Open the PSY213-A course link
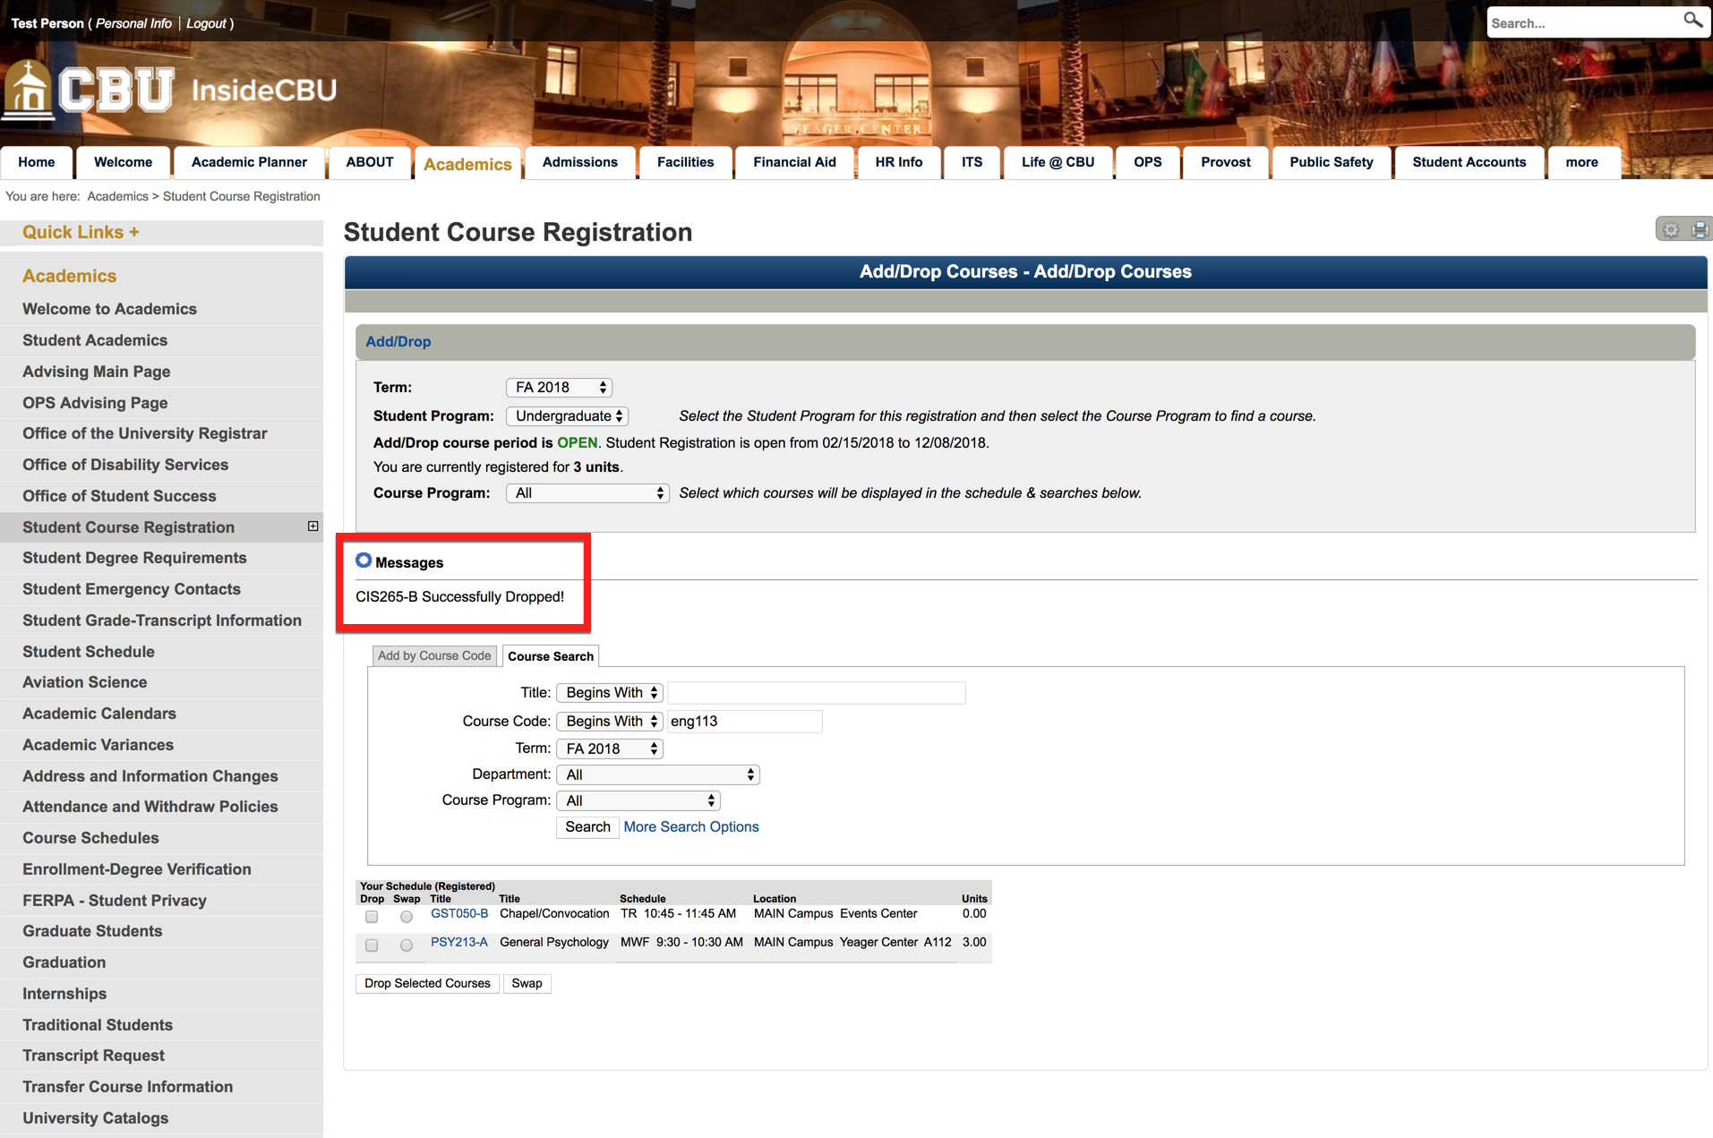Screen dimensions: 1713x1138 point(458,942)
